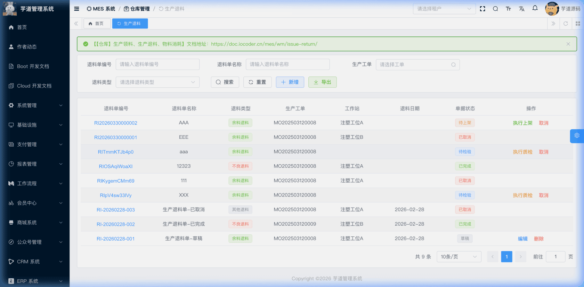Open record RIpV4sw33lVy
The image size is (584, 287).
click(116, 195)
